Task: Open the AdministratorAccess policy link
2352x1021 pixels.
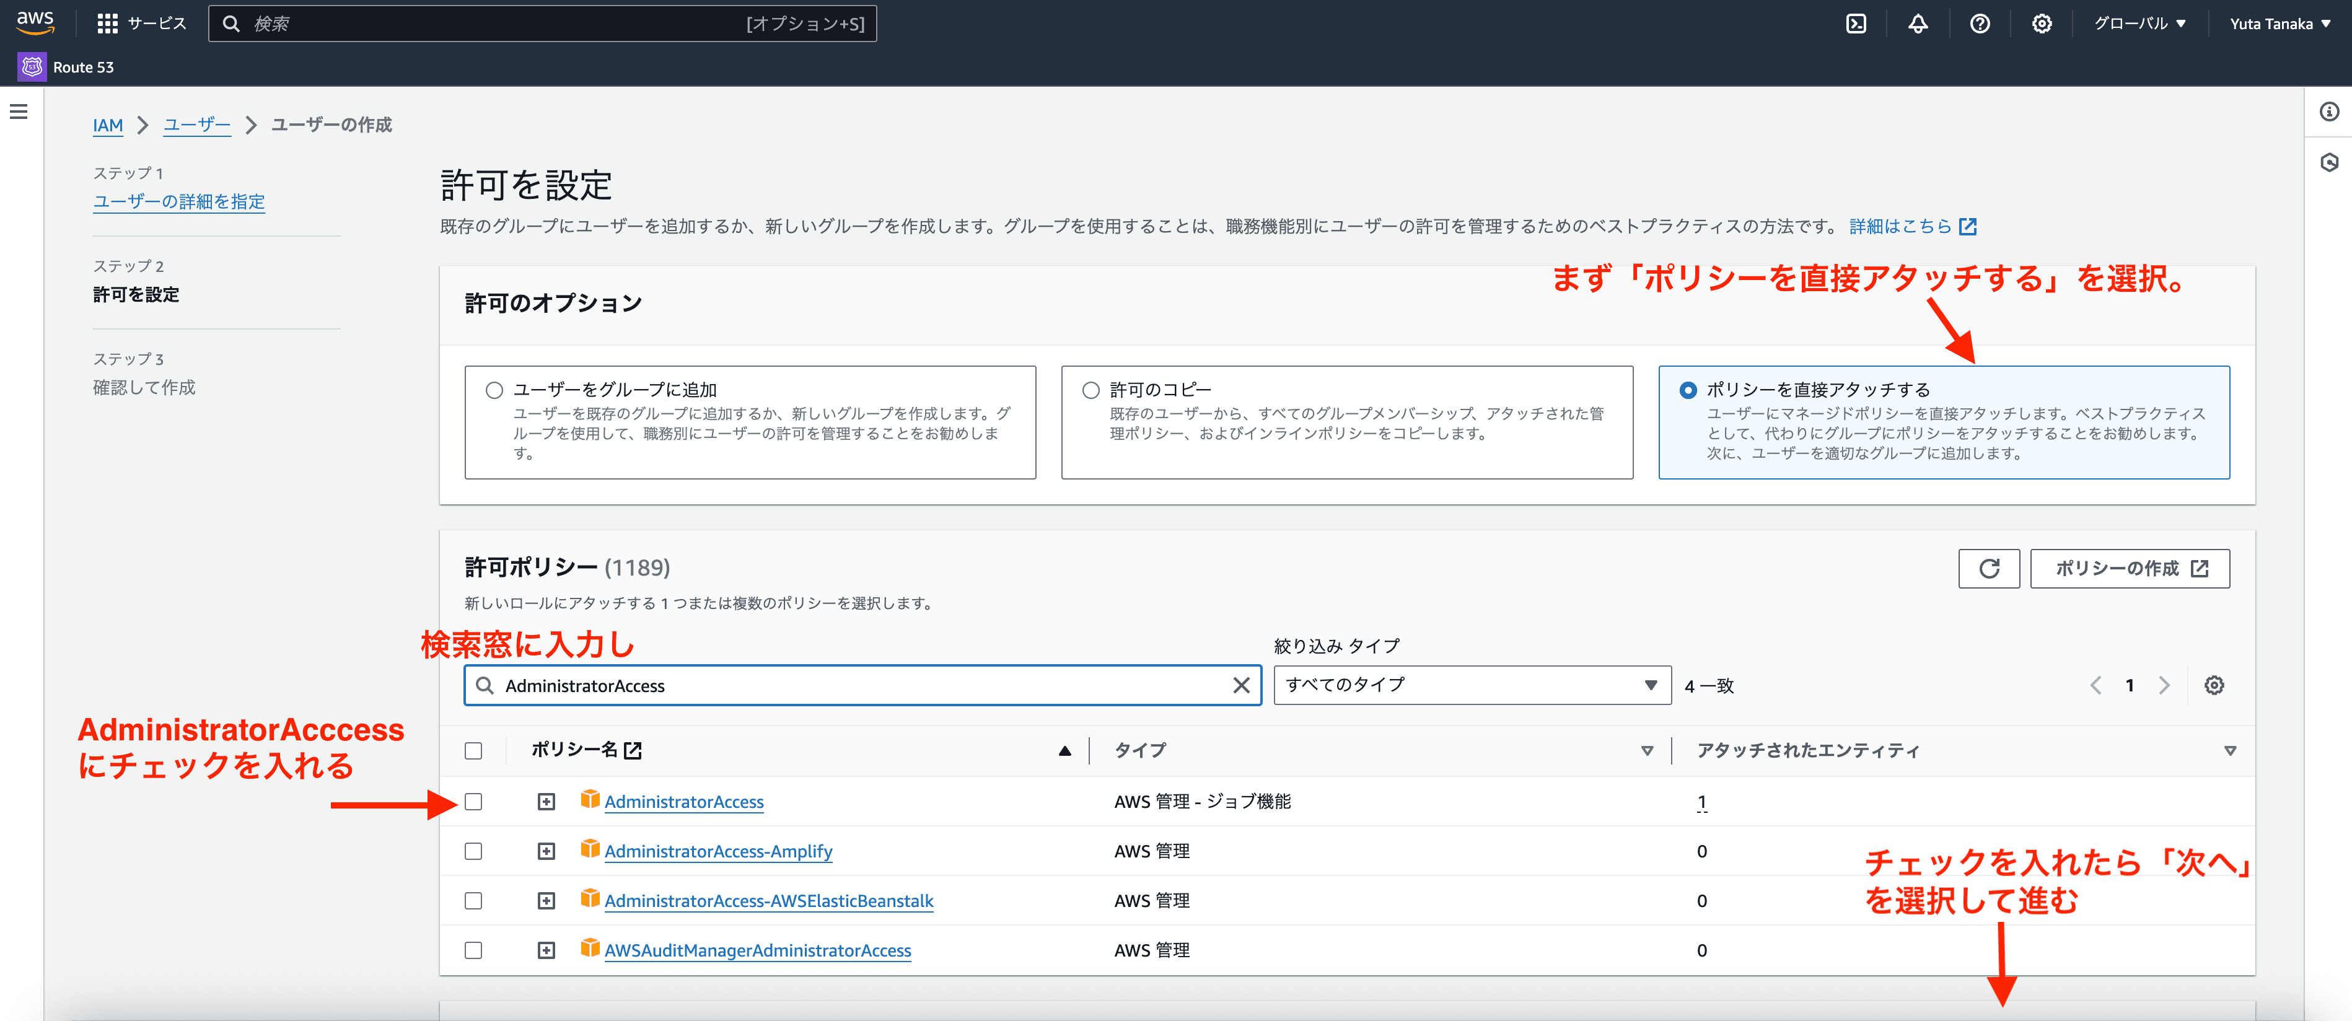Action: (684, 802)
